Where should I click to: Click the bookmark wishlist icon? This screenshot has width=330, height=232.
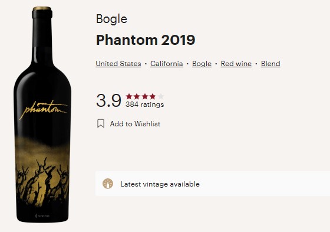(x=101, y=123)
